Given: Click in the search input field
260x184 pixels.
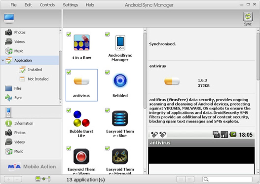Looking at the screenshot, I should click(x=227, y=179).
